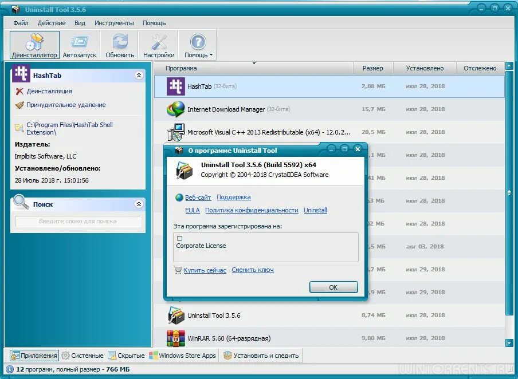The height and width of the screenshot is (379, 518).
Task: Click the globe icon next to Веб-сайт
Action: [179, 198]
